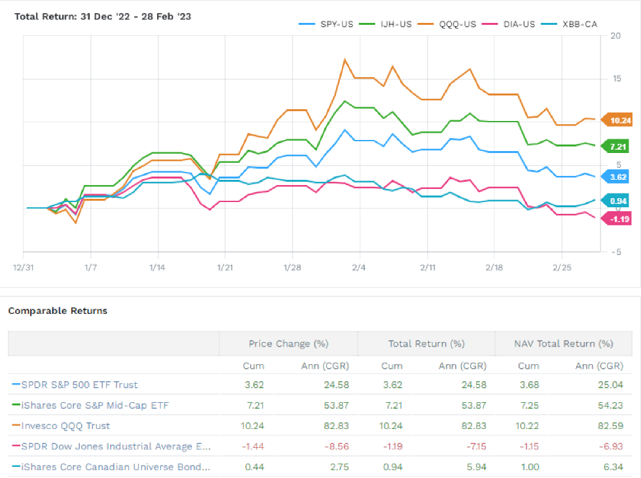This screenshot has width=641, height=478.
Task: Click the green 7.21 end-value tag on chart
Action: coord(614,146)
